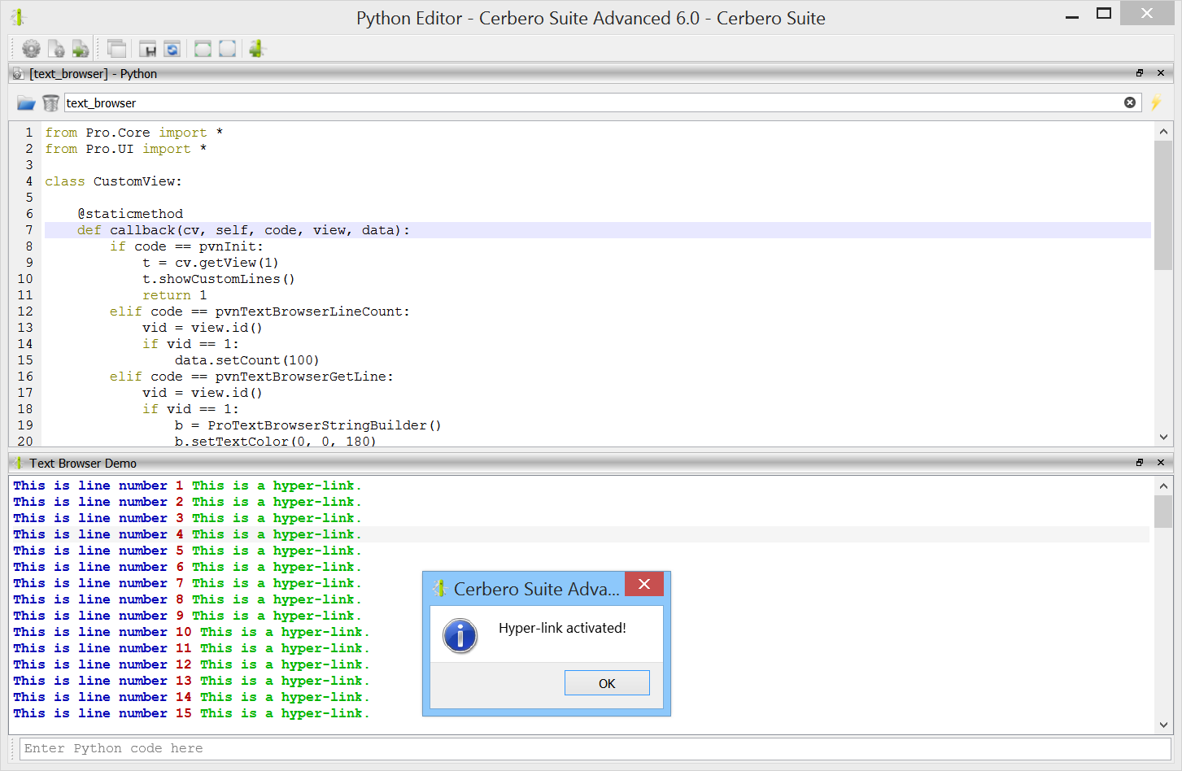Close the [text_browser] Python panel

coord(1161,73)
